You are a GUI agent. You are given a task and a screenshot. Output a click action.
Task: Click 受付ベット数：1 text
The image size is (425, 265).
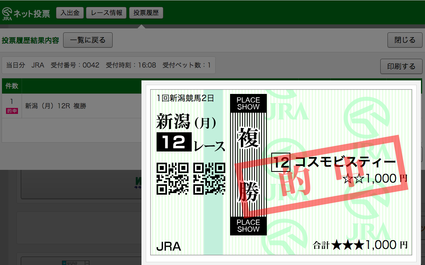(x=187, y=65)
